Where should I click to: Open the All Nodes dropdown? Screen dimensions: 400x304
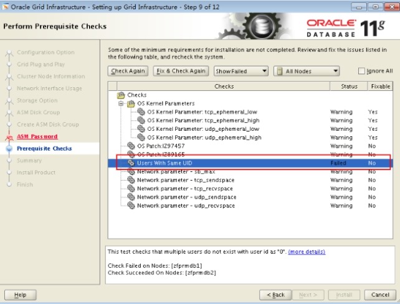(x=307, y=71)
